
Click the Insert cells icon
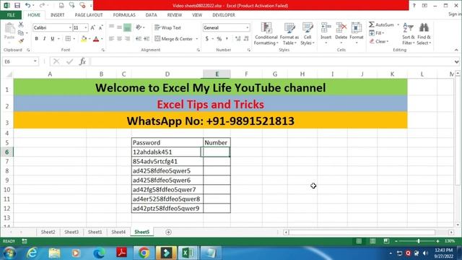[326, 27]
